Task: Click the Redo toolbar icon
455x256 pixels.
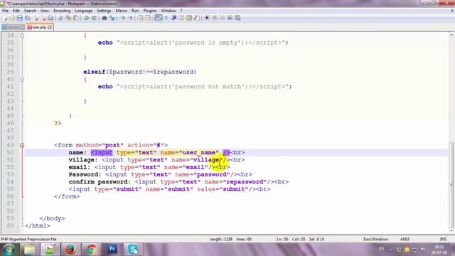Action: point(94,18)
